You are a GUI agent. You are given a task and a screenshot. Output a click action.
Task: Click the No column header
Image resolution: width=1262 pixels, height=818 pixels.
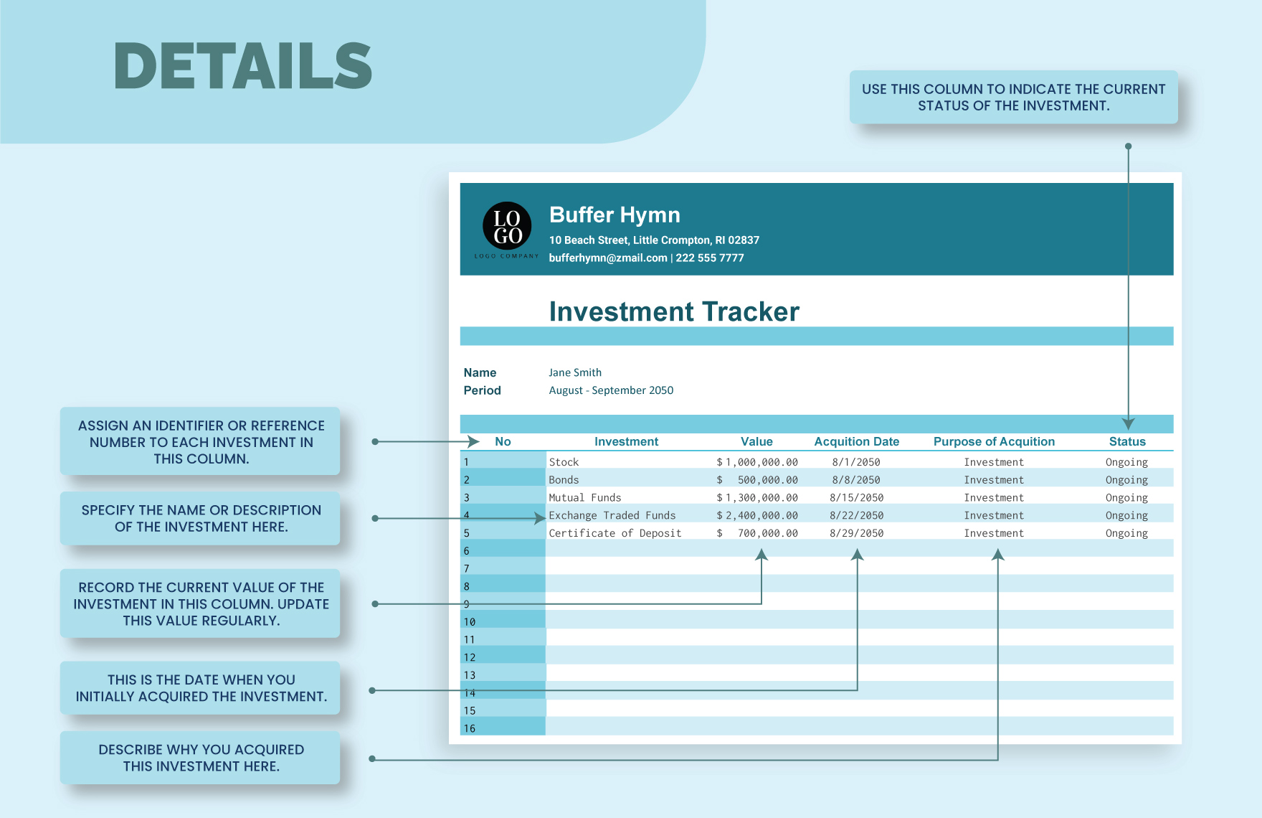[x=503, y=441]
